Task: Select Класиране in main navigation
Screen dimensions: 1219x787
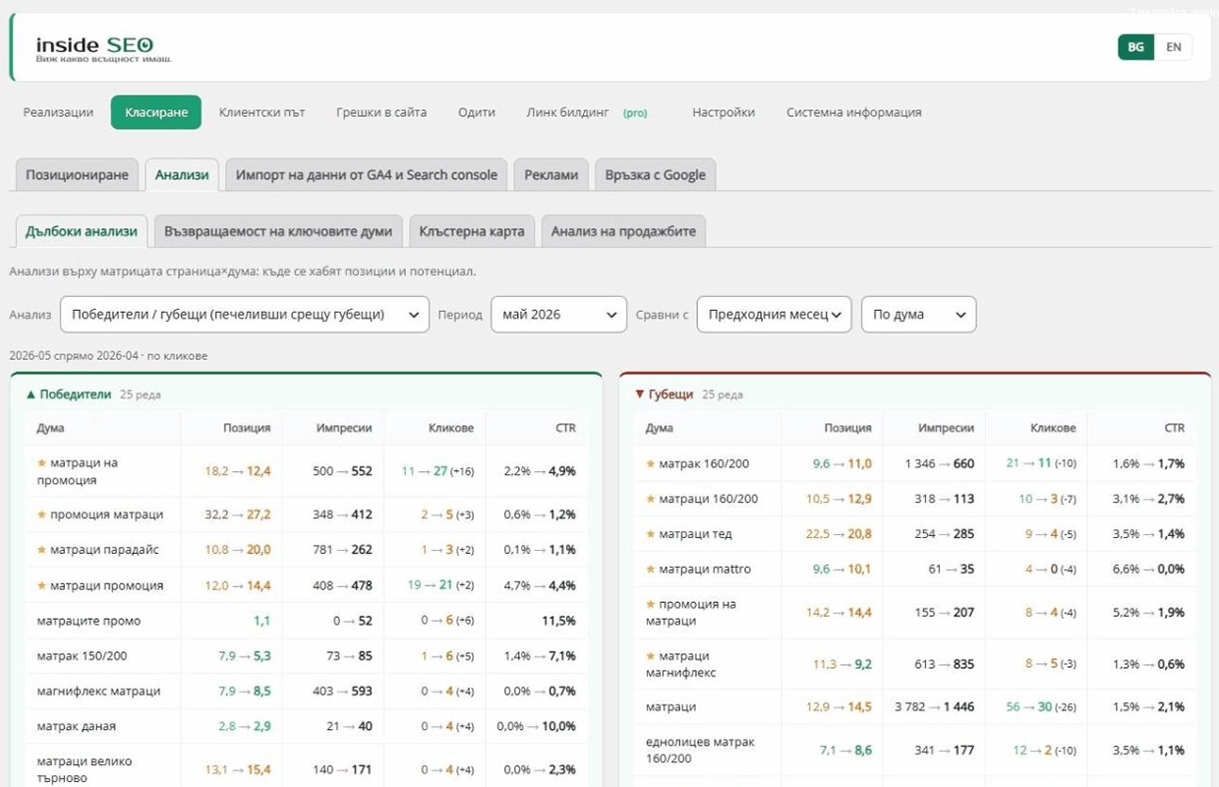Action: click(x=156, y=112)
